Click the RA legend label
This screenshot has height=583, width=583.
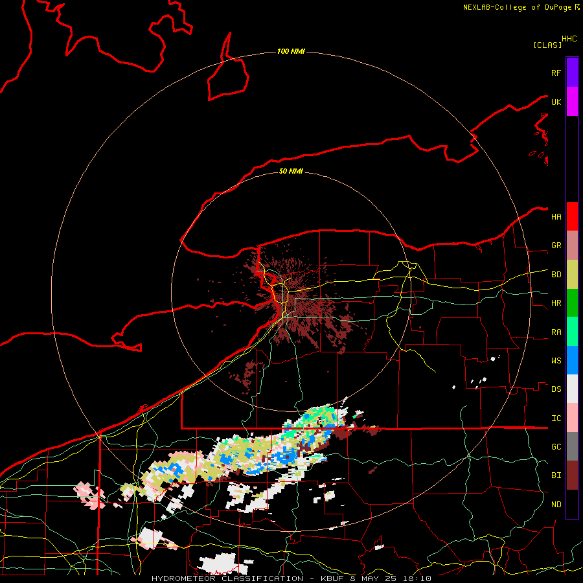556,332
